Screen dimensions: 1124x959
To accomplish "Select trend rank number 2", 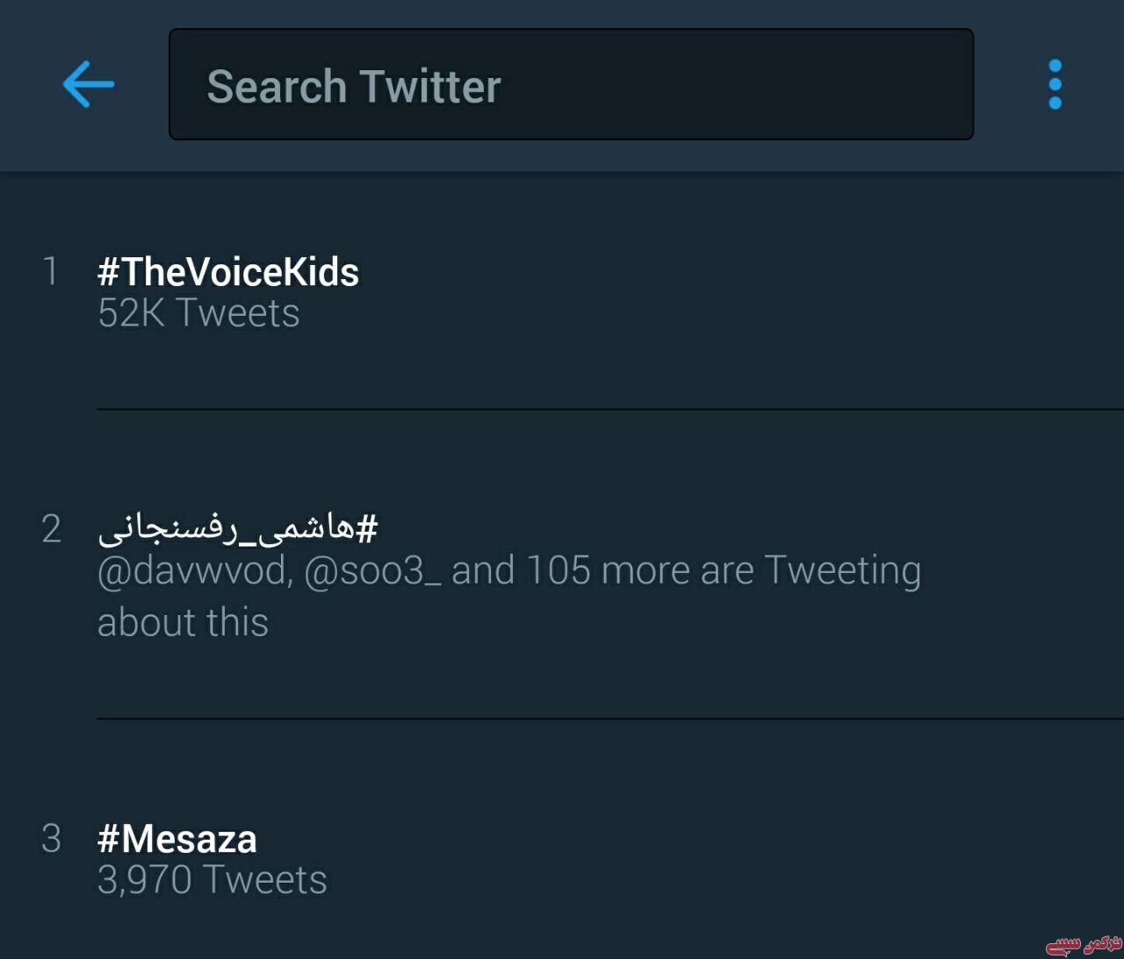I will (x=52, y=529).
